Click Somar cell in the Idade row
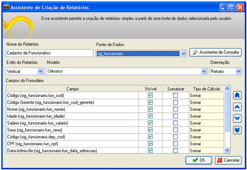Viewport: 247px width, 170px height. (207, 116)
